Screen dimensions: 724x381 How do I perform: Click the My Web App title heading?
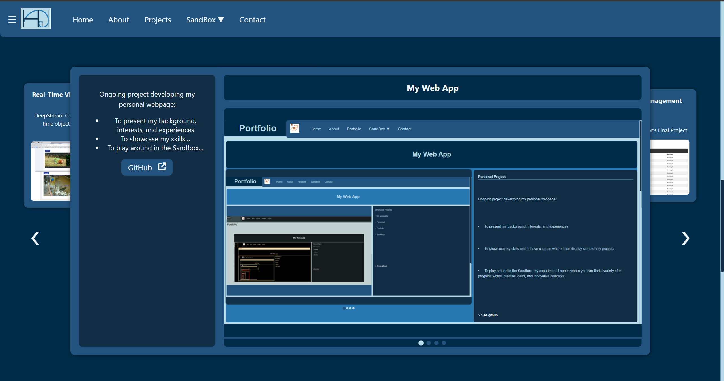coord(432,88)
